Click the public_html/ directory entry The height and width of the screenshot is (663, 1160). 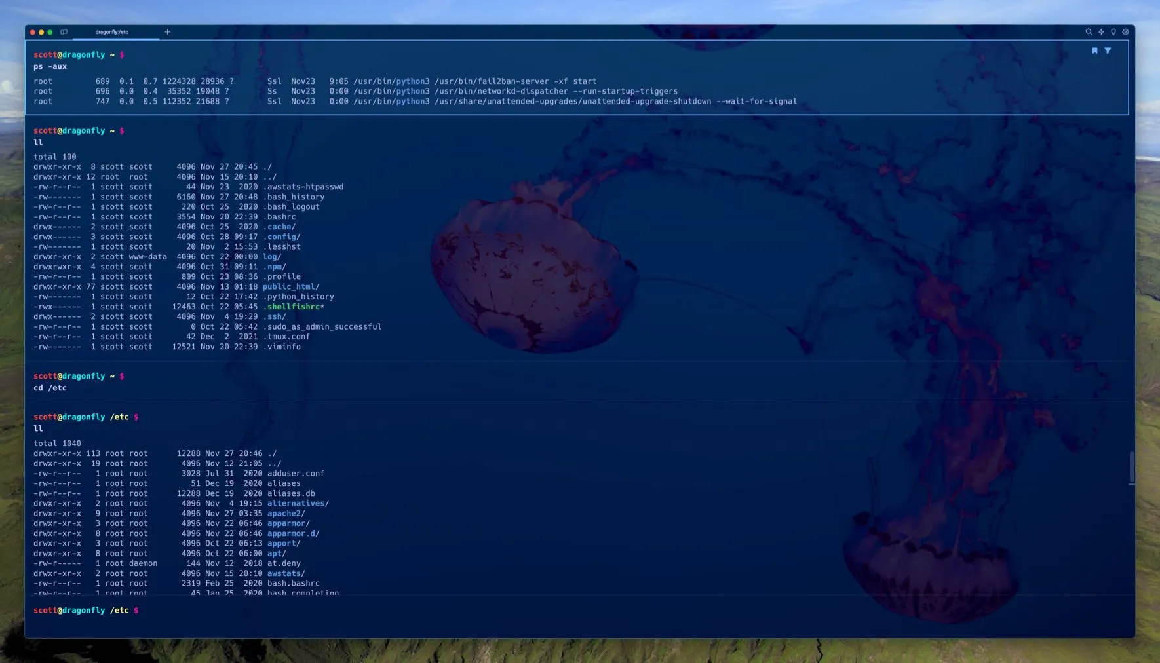tap(290, 287)
